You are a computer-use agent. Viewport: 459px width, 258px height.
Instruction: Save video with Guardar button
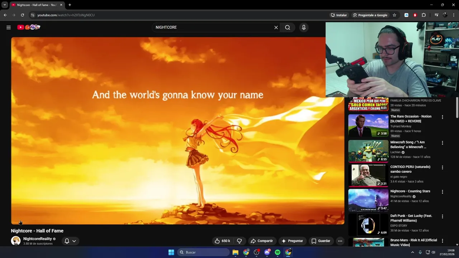pos(321,241)
